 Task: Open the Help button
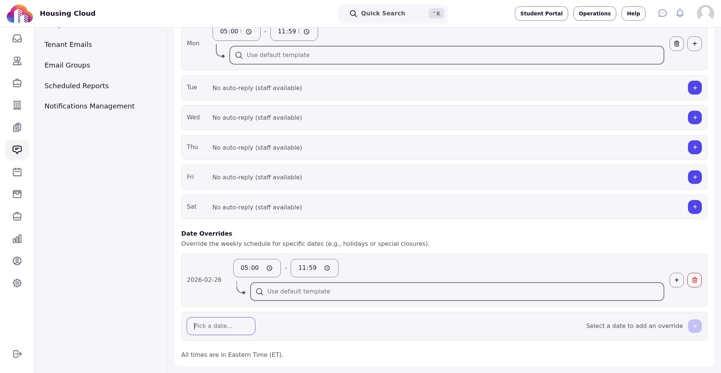pos(633,14)
